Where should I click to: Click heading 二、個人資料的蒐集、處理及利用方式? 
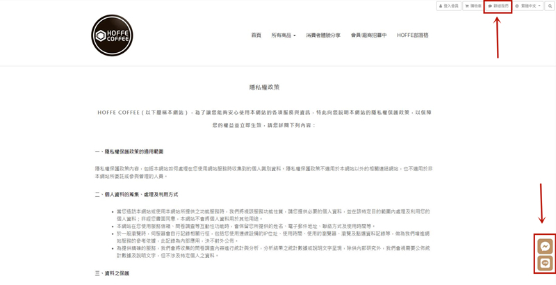[136, 195]
